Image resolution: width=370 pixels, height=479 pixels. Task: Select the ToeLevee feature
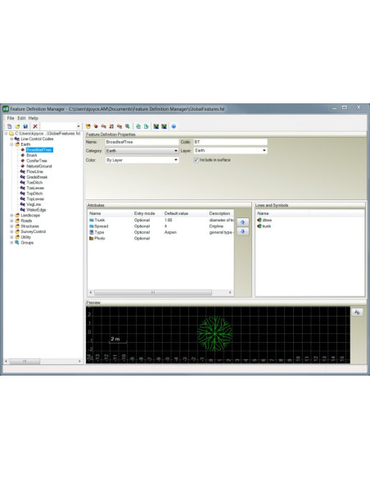(x=35, y=188)
